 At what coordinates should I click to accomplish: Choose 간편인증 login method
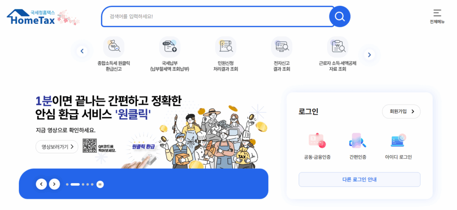pyautogui.click(x=358, y=146)
